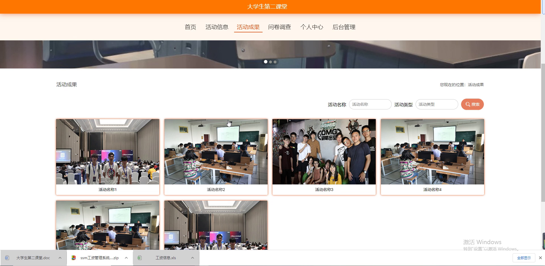Focus the 活动名称 search input field
Image resolution: width=545 pixels, height=266 pixels.
pos(370,104)
